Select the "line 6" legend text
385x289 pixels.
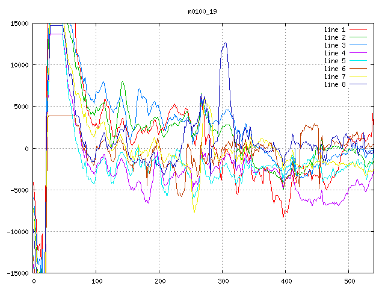[335, 69]
